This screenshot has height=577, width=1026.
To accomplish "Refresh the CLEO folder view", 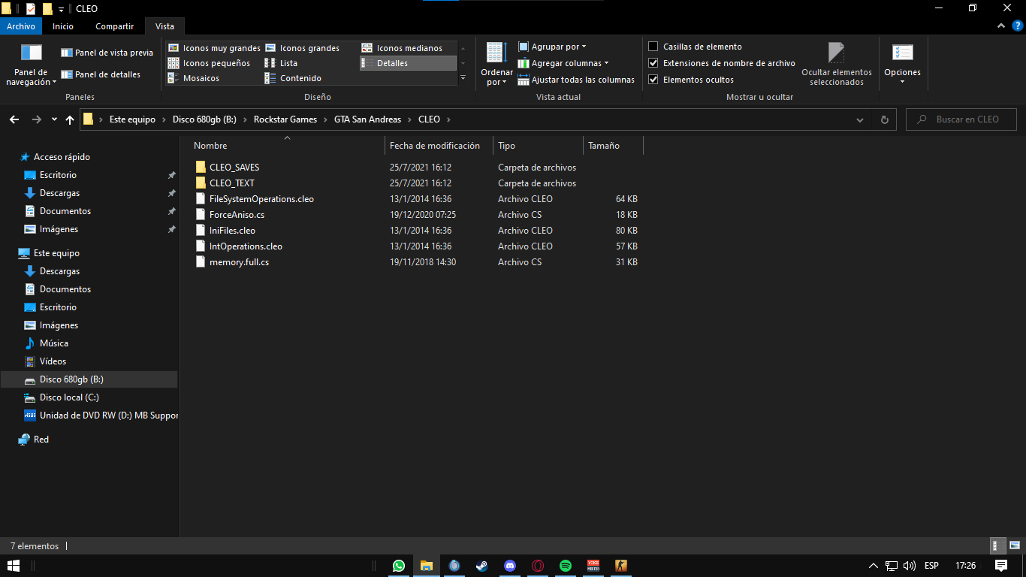I will pyautogui.click(x=884, y=119).
